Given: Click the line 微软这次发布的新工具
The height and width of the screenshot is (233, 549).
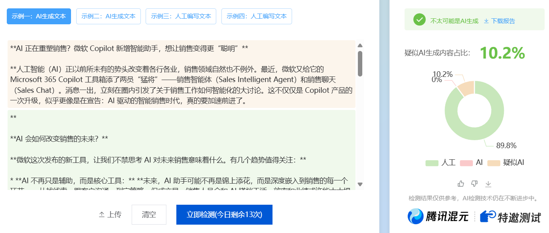Looking at the screenshot, I should pos(158,160).
